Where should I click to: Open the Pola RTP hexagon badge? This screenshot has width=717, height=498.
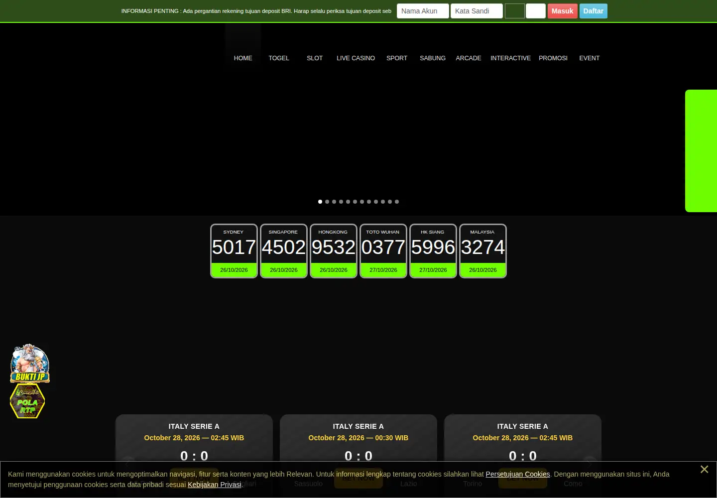click(x=27, y=401)
